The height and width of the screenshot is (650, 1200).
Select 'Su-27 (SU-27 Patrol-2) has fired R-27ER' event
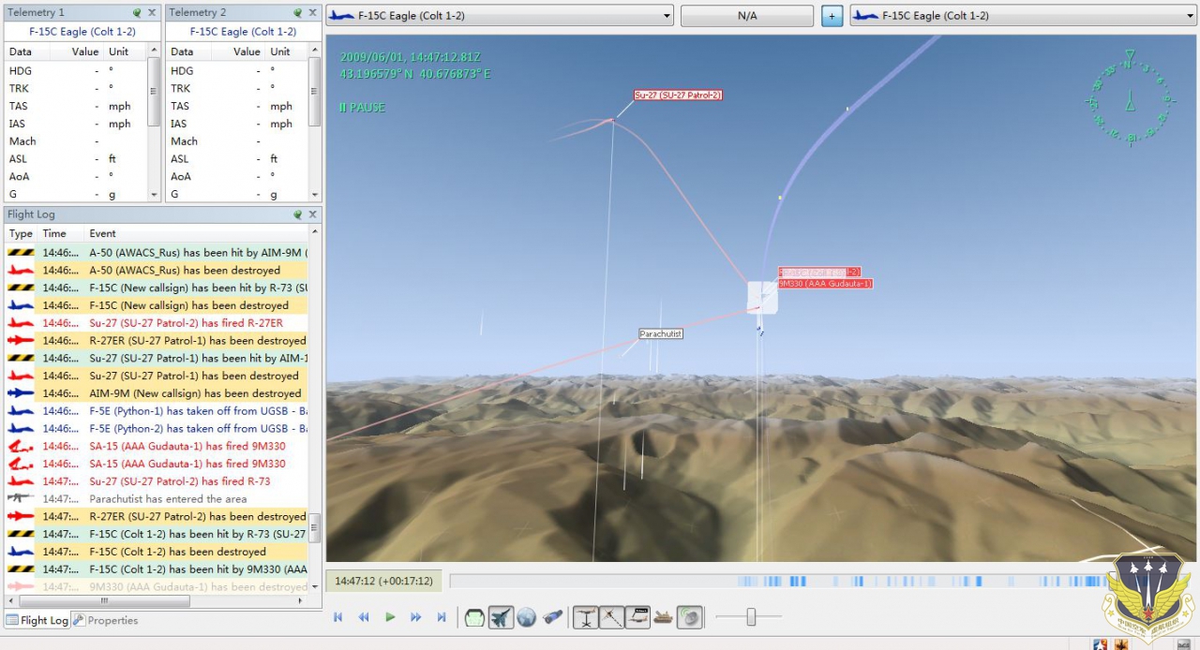point(157,323)
